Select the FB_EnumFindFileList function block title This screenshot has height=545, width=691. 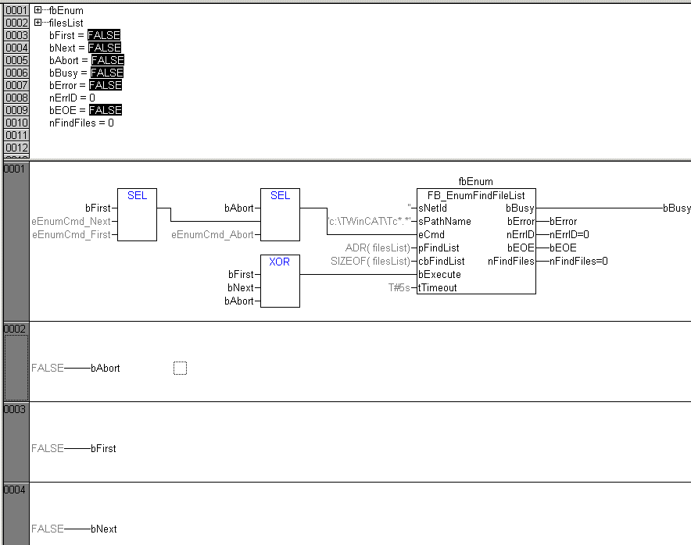[x=476, y=195]
